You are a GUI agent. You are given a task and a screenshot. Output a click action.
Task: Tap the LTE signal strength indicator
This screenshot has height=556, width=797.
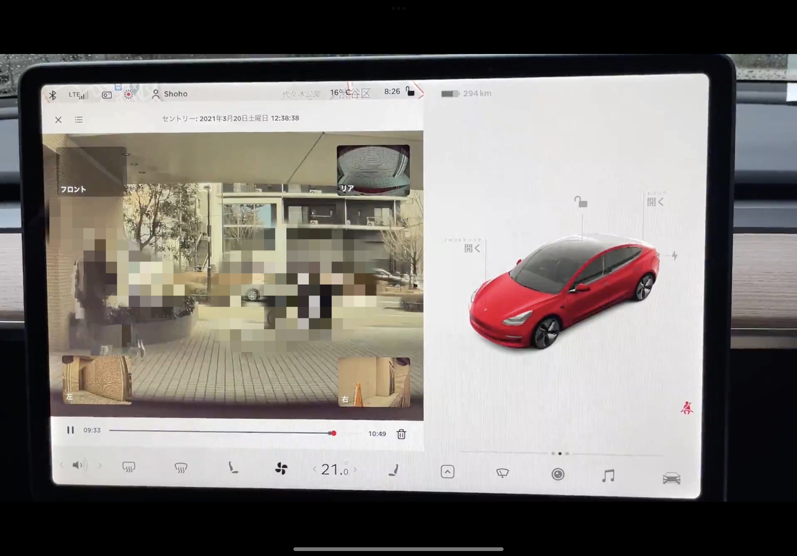click(x=78, y=95)
